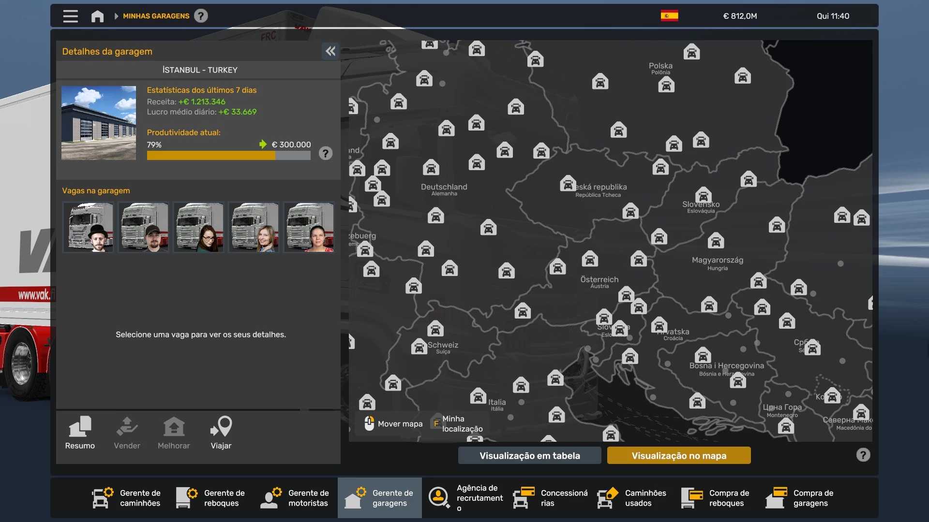Open Gerente de motoristas

click(295, 498)
